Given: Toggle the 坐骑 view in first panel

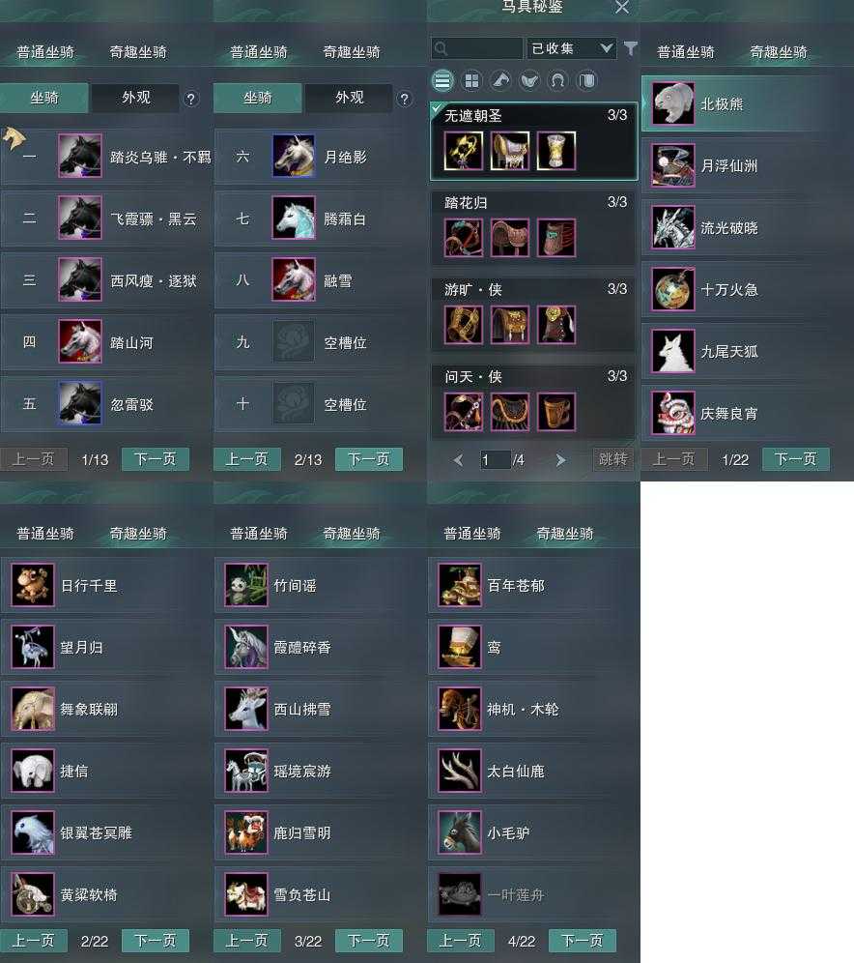Looking at the screenshot, I should 44,98.
